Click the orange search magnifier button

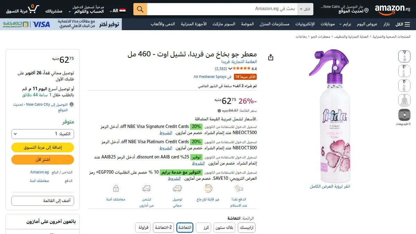pos(140,9)
